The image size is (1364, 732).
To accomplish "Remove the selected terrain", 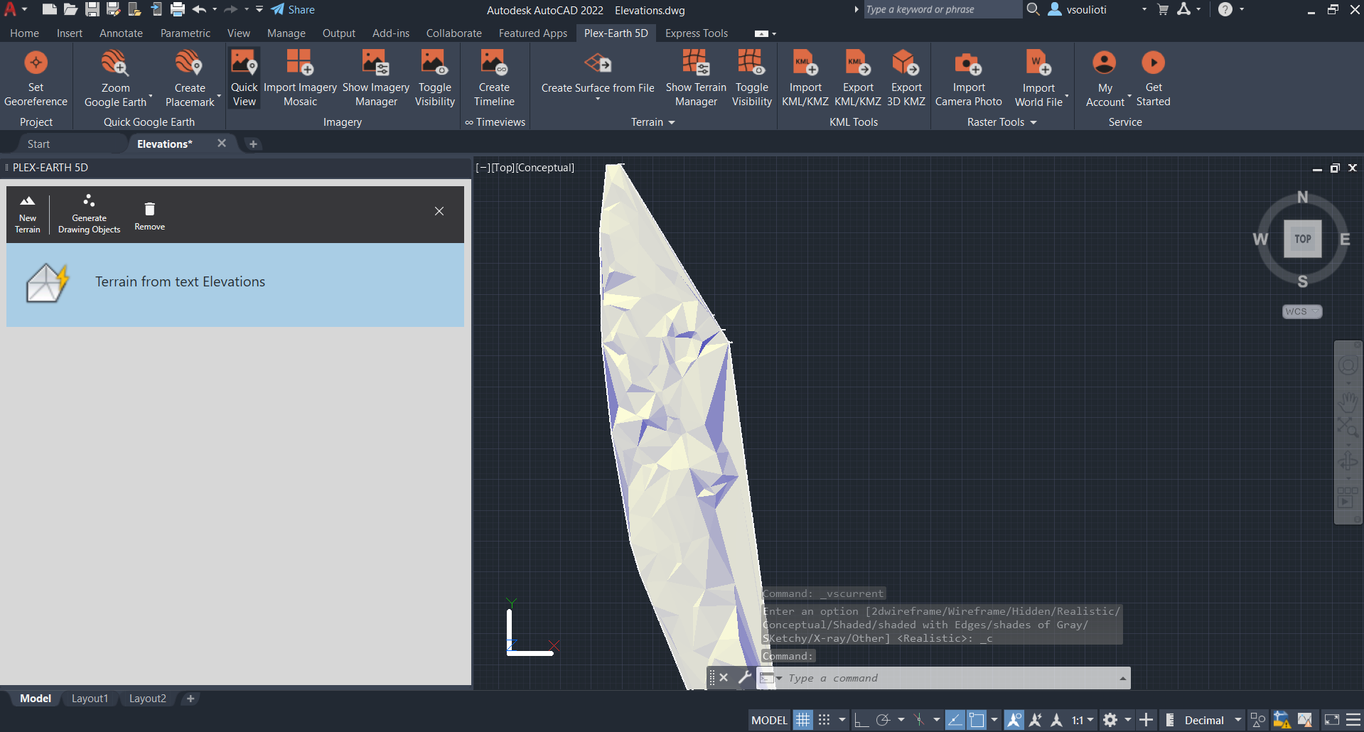I will (x=149, y=216).
